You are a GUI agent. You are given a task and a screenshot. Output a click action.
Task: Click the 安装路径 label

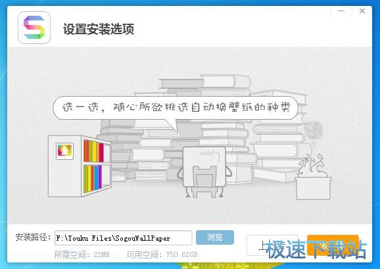(x=33, y=237)
